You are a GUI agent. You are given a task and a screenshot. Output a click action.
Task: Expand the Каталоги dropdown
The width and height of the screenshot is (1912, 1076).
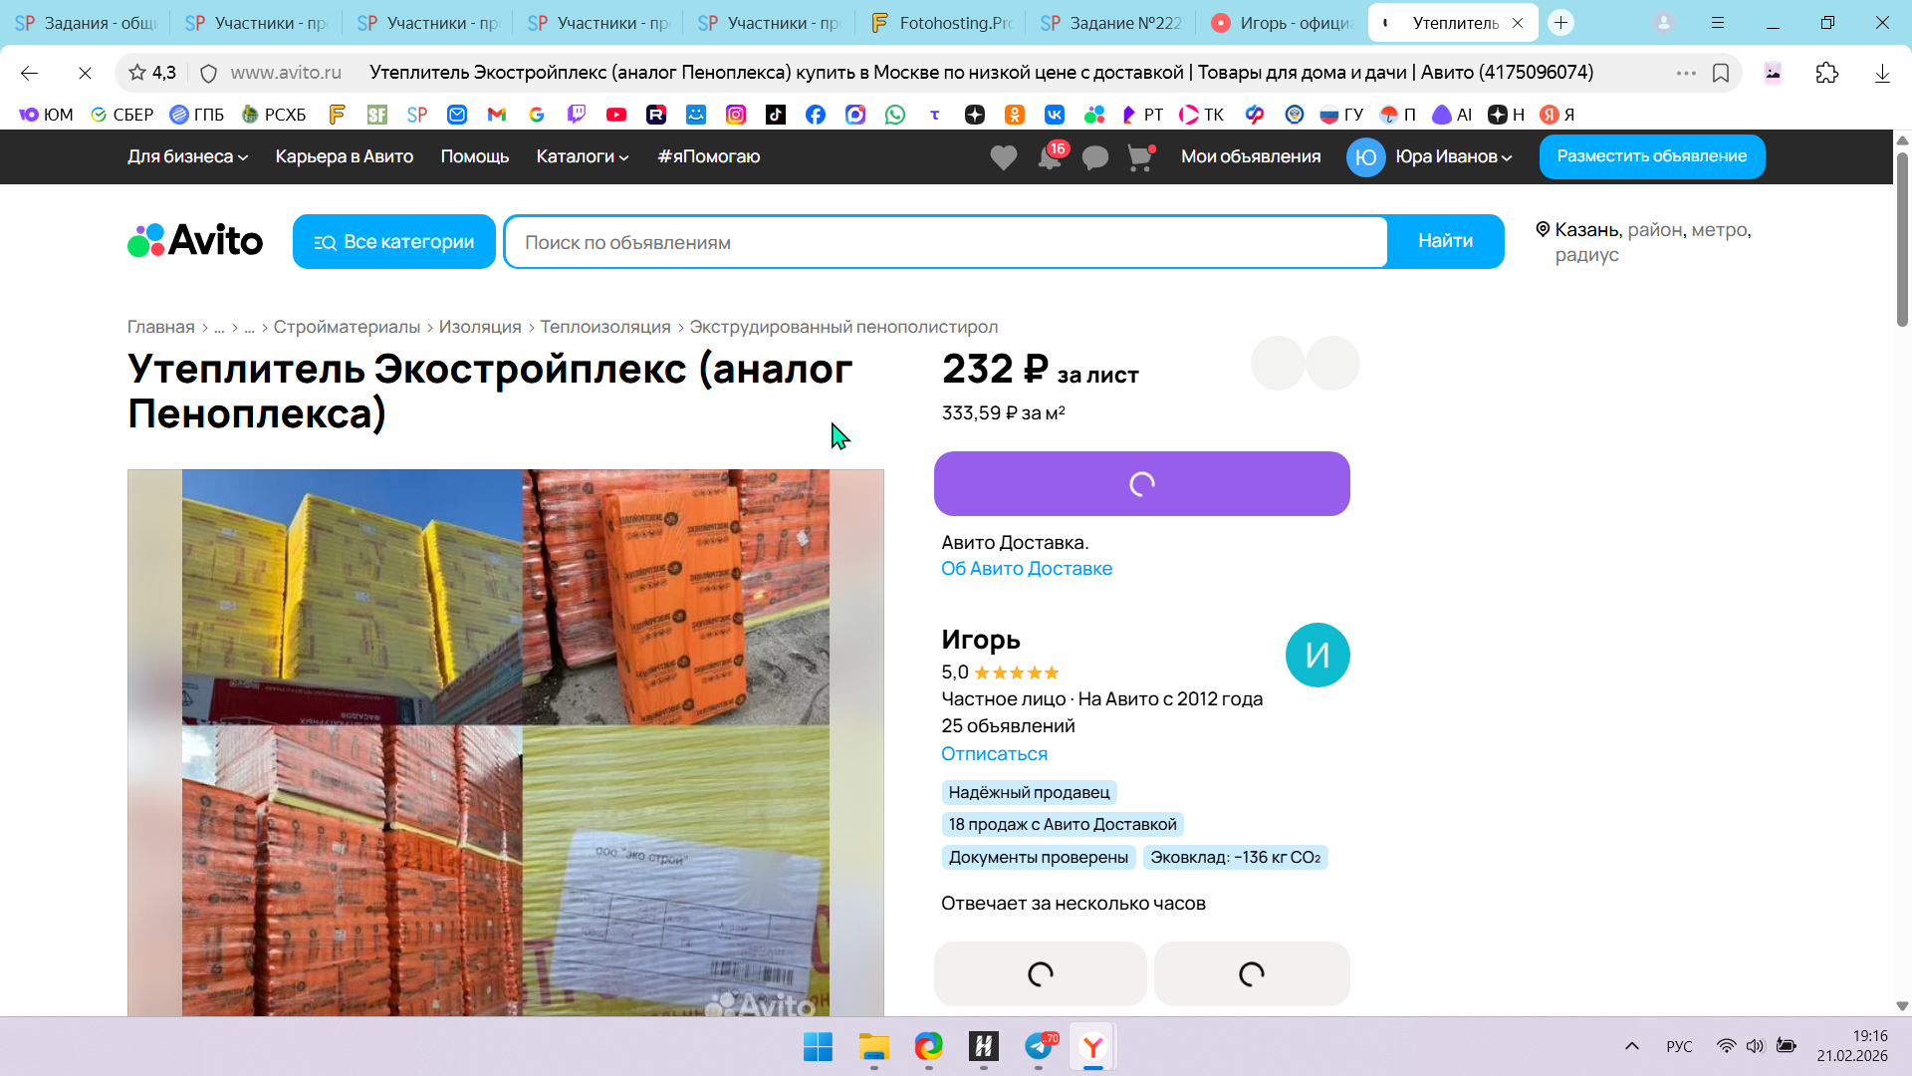[582, 156]
